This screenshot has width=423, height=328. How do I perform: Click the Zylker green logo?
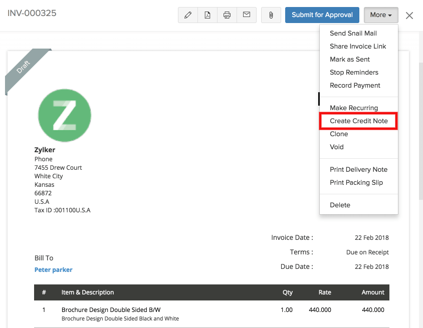(65, 115)
